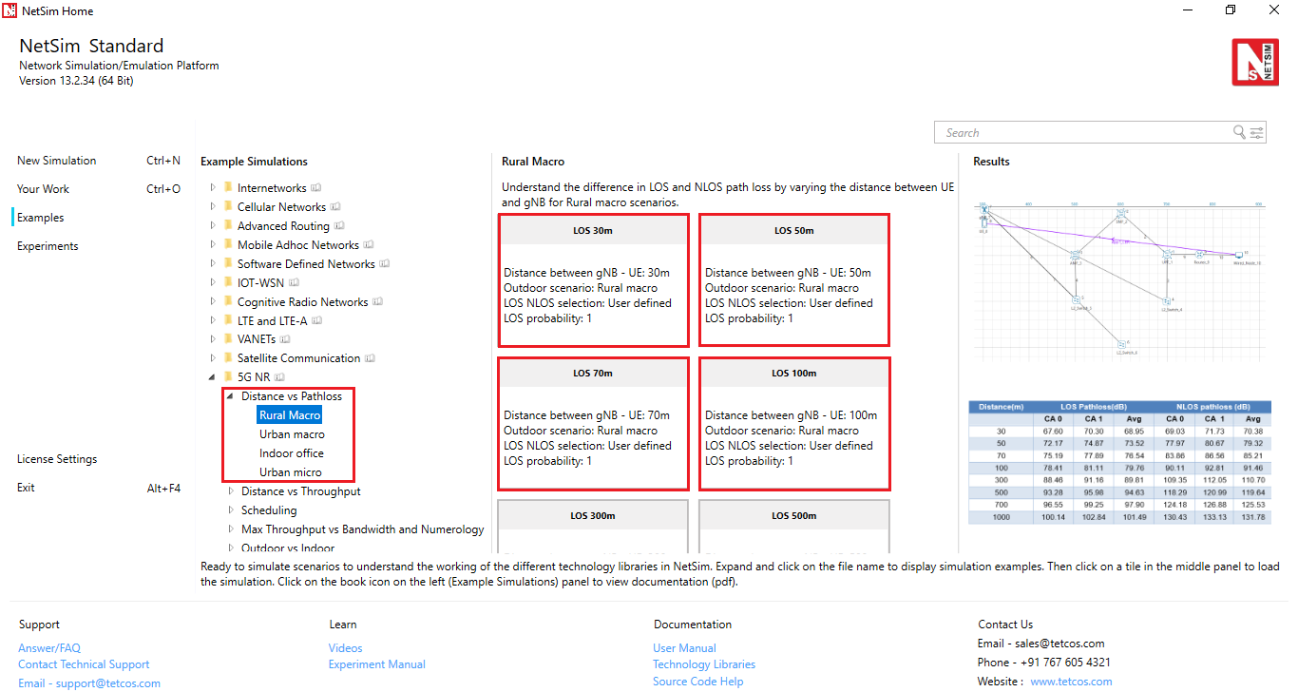
Task: Load the LOS 300m simulation tile
Action: 593,527
